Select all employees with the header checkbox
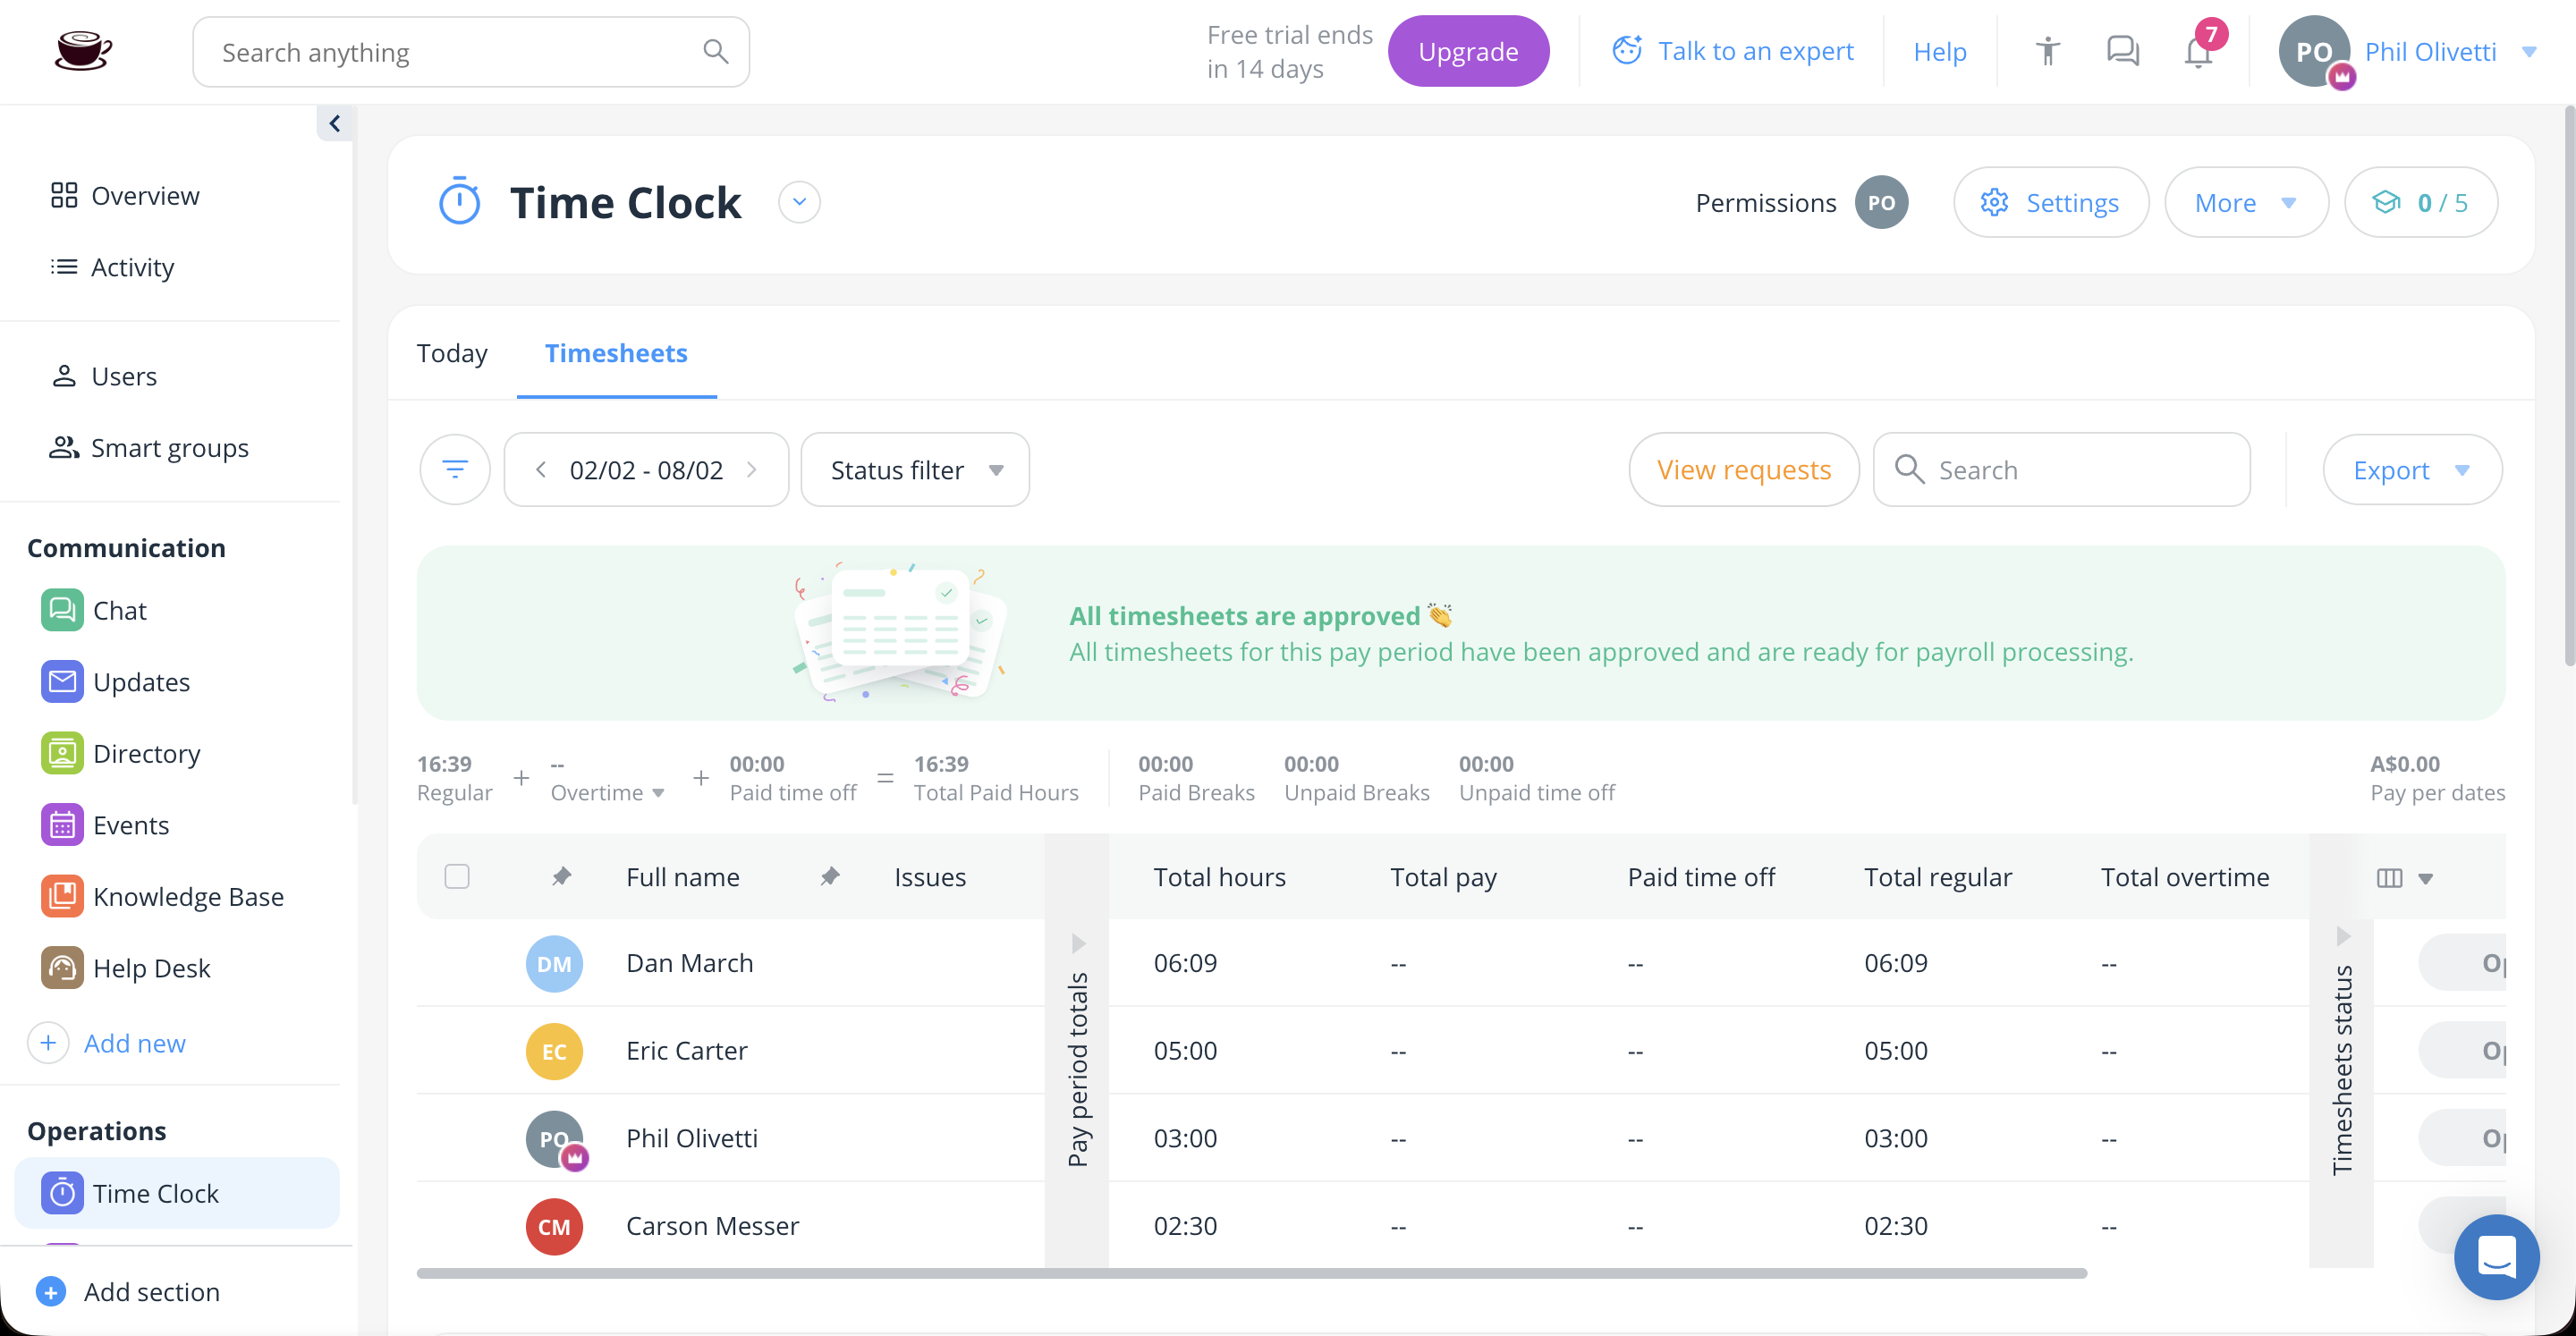This screenshot has width=2576, height=1336. [457, 876]
